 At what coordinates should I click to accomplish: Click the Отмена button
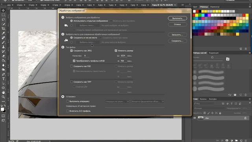(178, 24)
